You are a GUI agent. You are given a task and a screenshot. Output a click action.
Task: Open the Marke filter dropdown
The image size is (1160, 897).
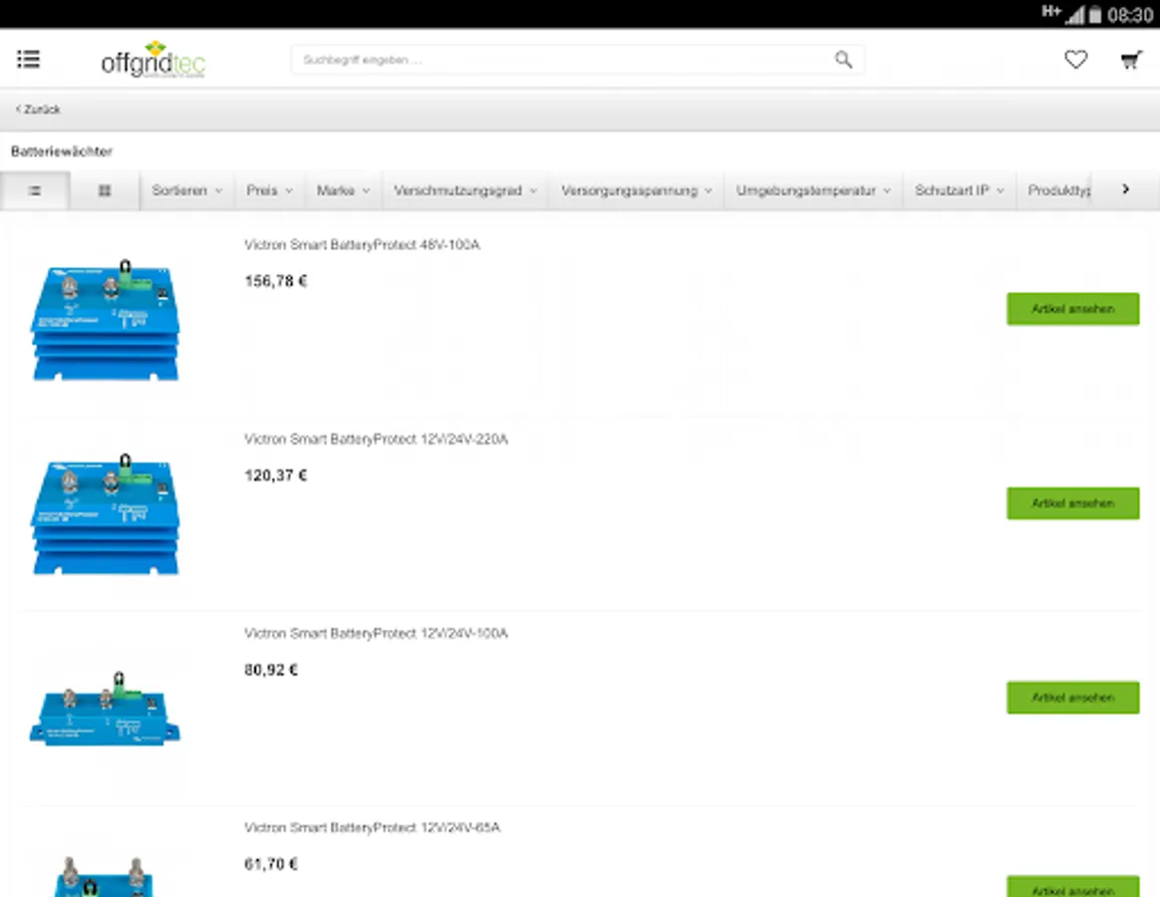[343, 190]
